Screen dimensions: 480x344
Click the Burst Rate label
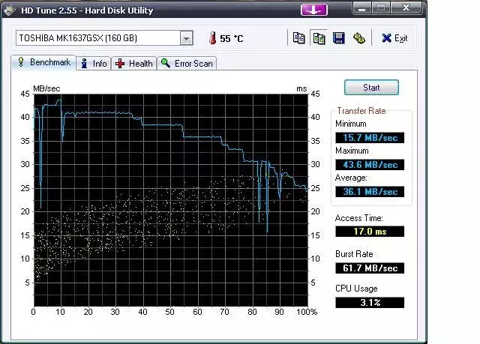click(354, 254)
